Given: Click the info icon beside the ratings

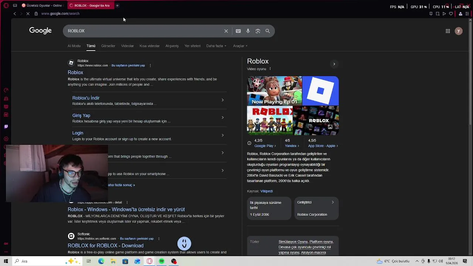Looking at the screenshot, I should point(249,143).
